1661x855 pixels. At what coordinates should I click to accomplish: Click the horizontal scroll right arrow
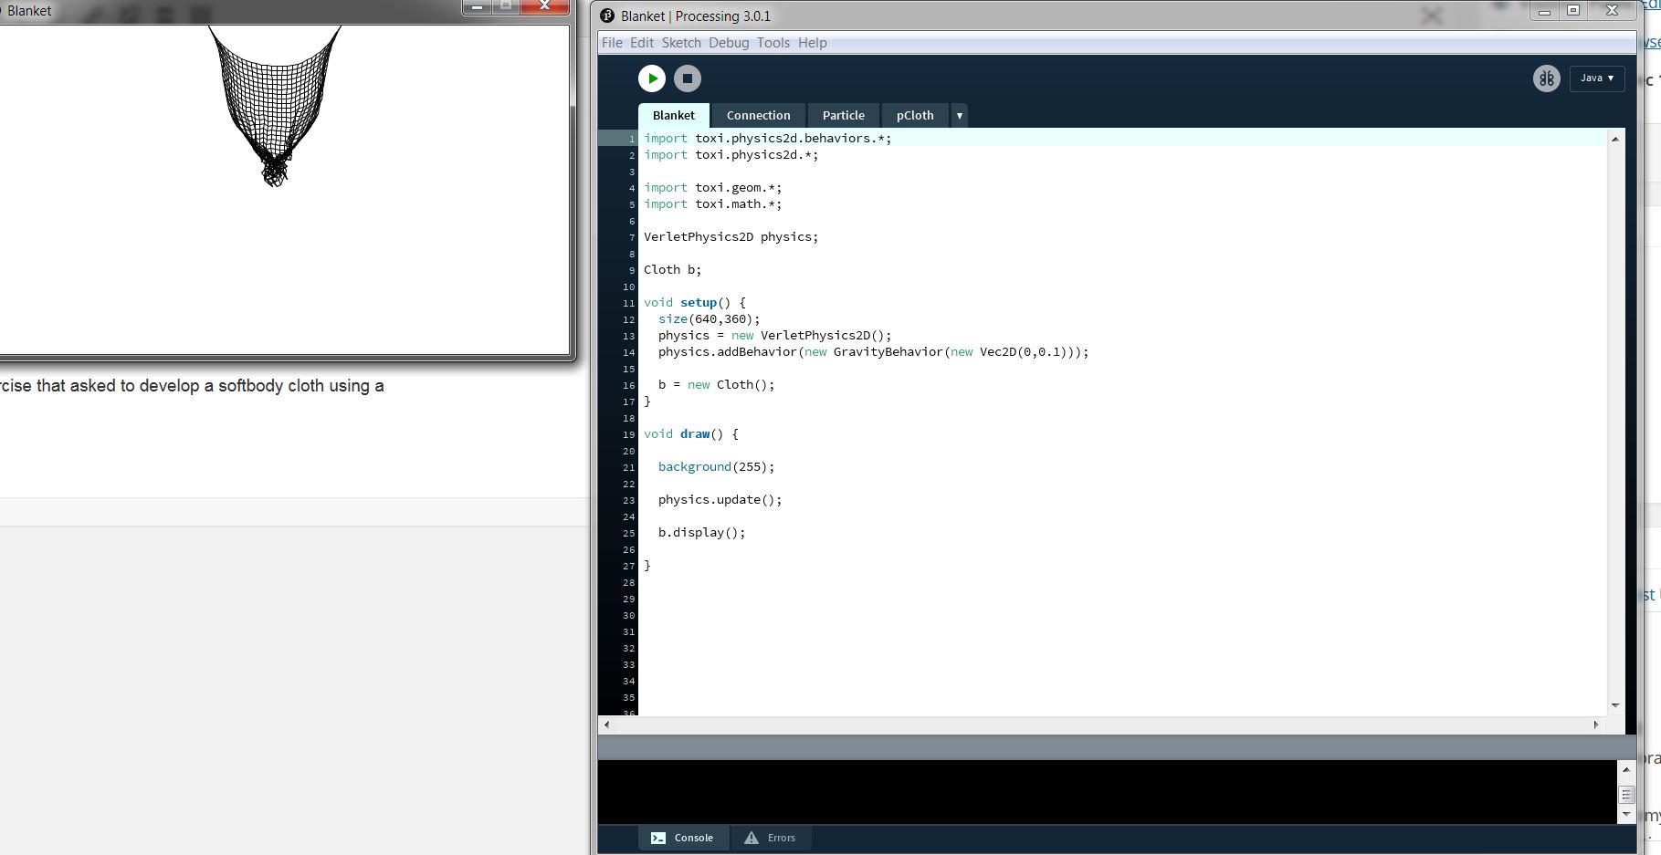coord(1595,725)
